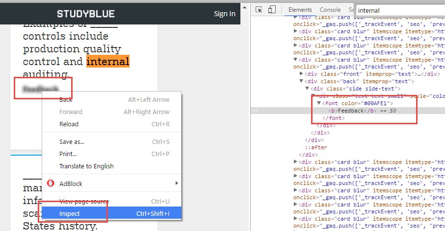Collapse the div class="side side-text" node
The width and height of the screenshot is (445, 231).
307,88
